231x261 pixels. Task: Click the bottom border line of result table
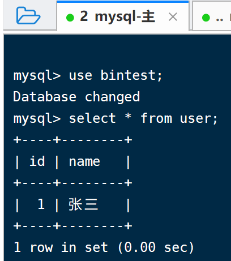point(72,226)
